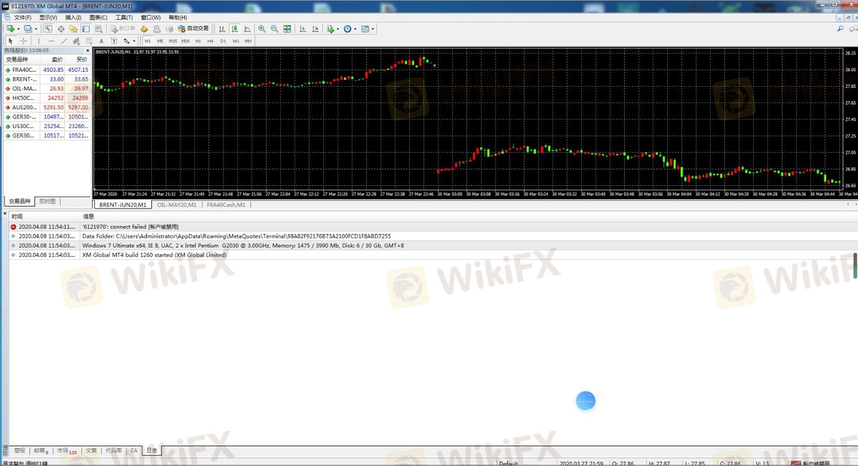Viewport: 858px width, 466px height.
Task: Click the New Chart toolbar icon
Action: pyautogui.click(x=10, y=29)
